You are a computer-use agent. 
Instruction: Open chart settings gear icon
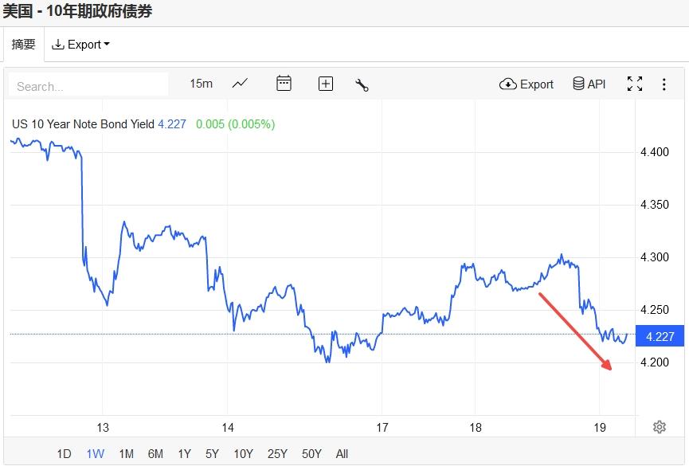tap(660, 427)
